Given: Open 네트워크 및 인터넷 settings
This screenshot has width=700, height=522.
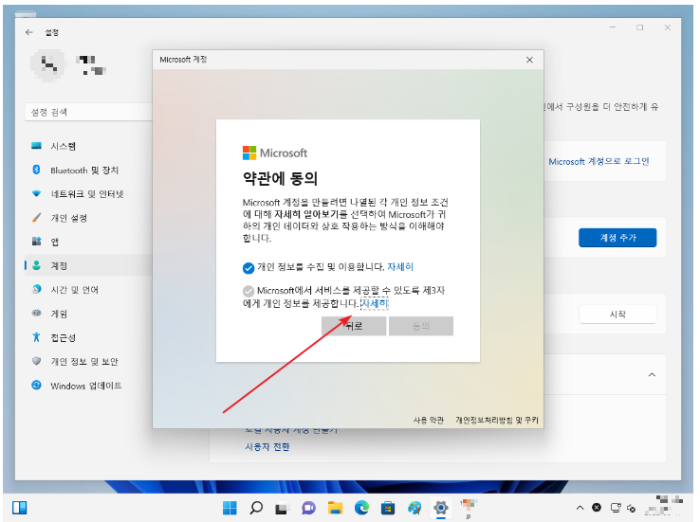Looking at the screenshot, I should coord(88,194).
